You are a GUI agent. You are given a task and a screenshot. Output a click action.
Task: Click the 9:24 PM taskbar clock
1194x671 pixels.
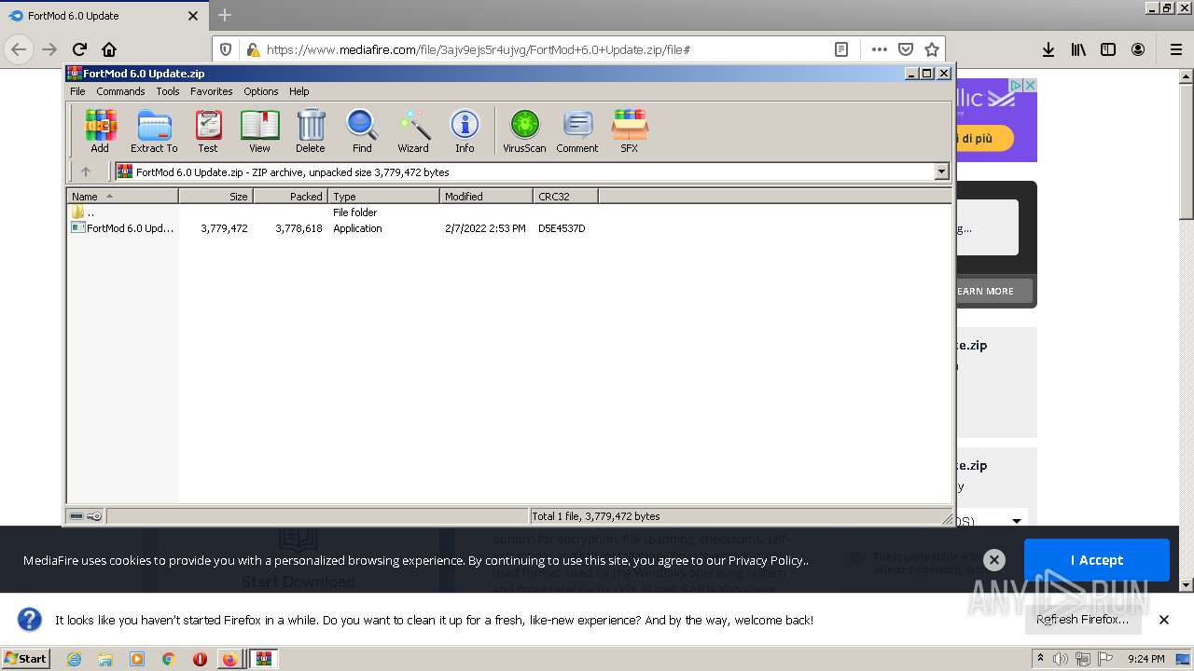1146,659
